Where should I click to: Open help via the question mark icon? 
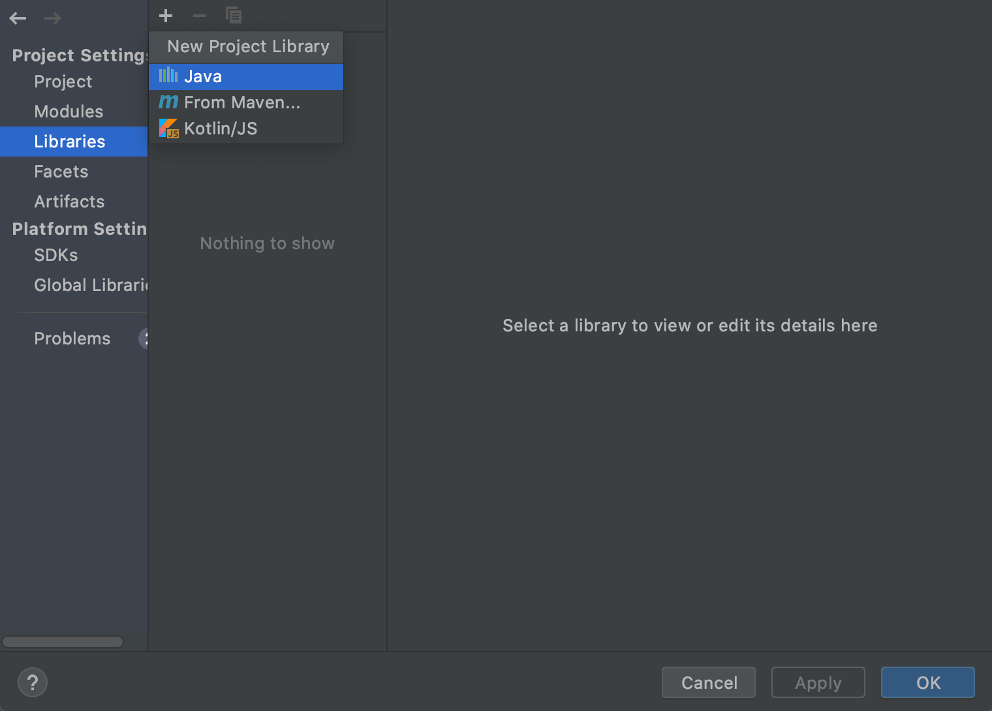(33, 682)
